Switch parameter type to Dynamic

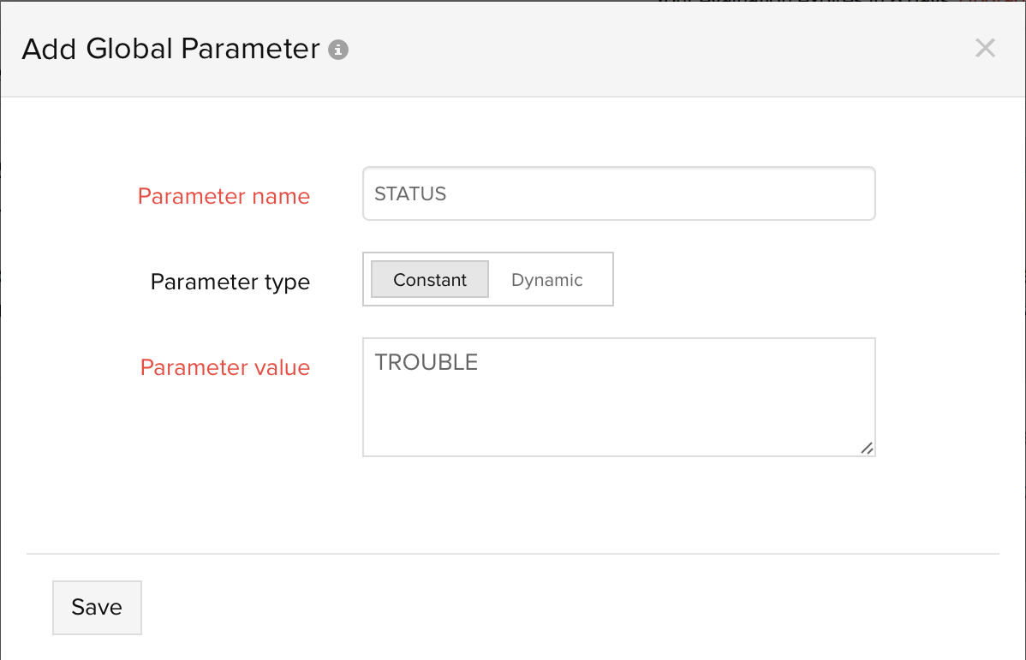point(546,280)
